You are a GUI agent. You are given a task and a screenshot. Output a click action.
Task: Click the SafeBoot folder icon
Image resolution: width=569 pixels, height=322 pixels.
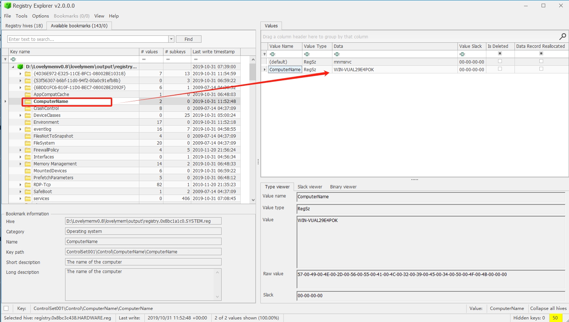[28, 192]
